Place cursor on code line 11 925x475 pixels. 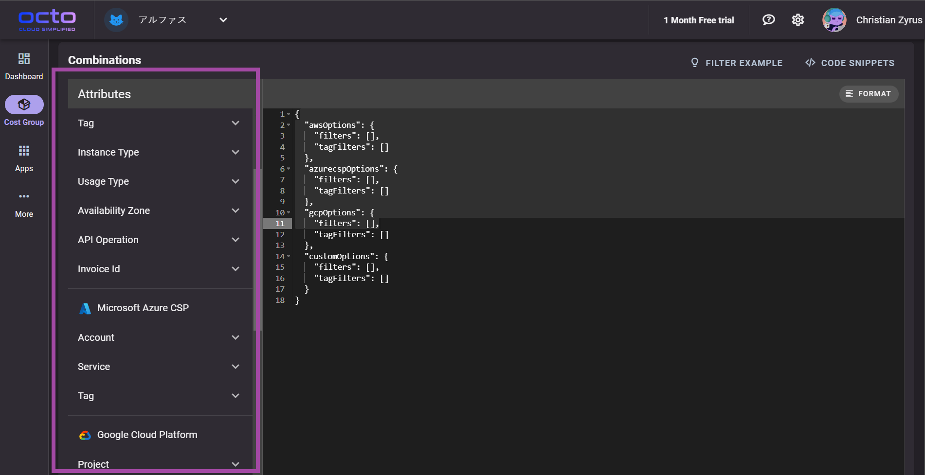[x=599, y=223]
